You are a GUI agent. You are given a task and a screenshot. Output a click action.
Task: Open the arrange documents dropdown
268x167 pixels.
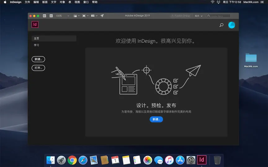pos(94,16)
